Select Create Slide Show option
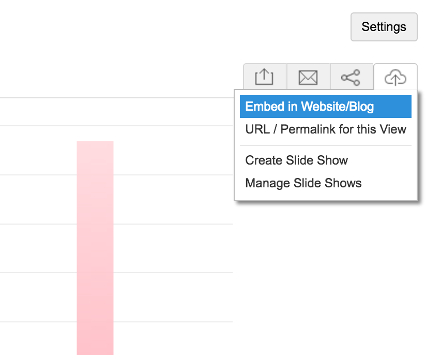 pyautogui.click(x=296, y=160)
